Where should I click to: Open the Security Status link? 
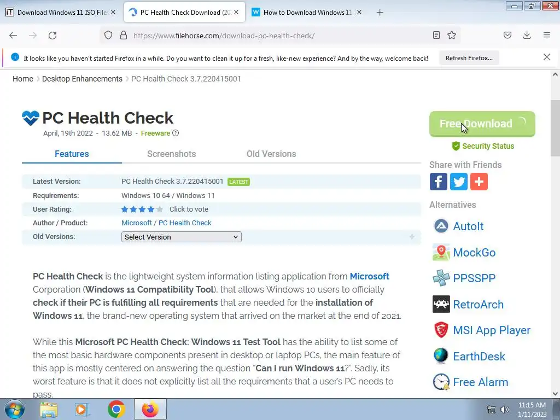(483, 146)
